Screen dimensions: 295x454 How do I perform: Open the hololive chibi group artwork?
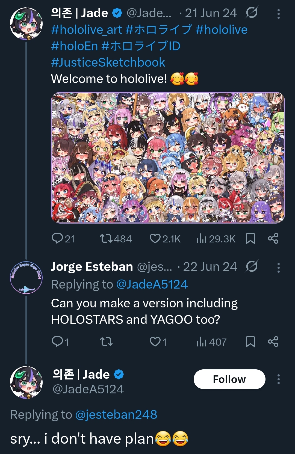168,158
